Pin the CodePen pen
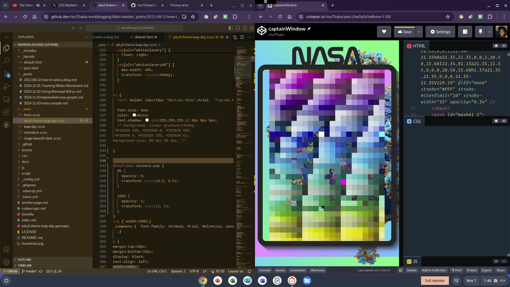510x287 pixels. (x=480, y=32)
